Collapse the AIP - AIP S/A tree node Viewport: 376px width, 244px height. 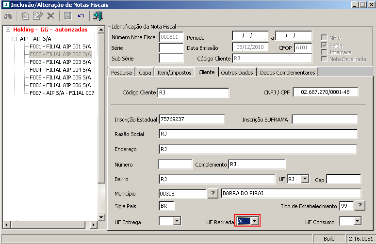15,39
